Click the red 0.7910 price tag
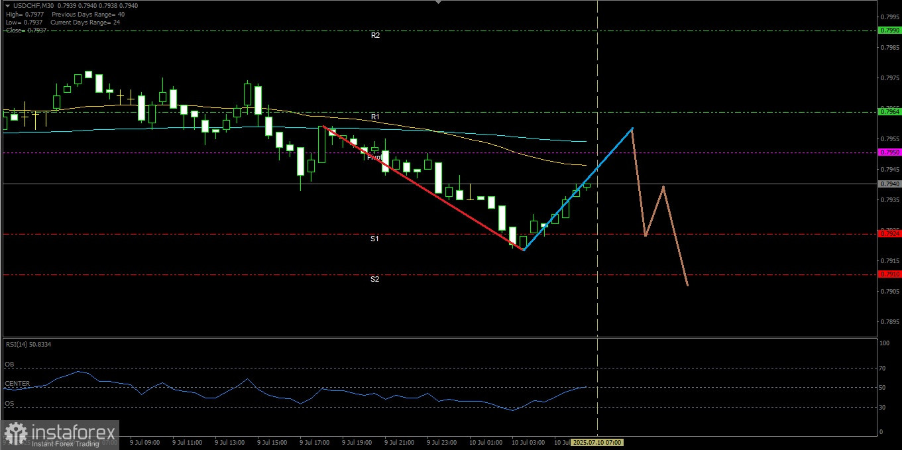 [889, 274]
